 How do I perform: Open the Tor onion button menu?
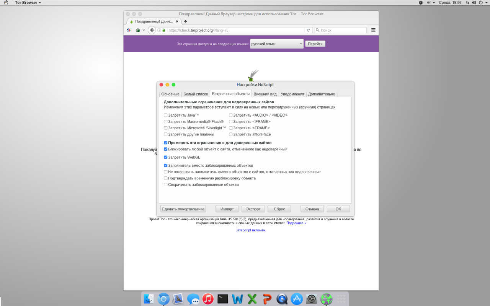coord(138,30)
